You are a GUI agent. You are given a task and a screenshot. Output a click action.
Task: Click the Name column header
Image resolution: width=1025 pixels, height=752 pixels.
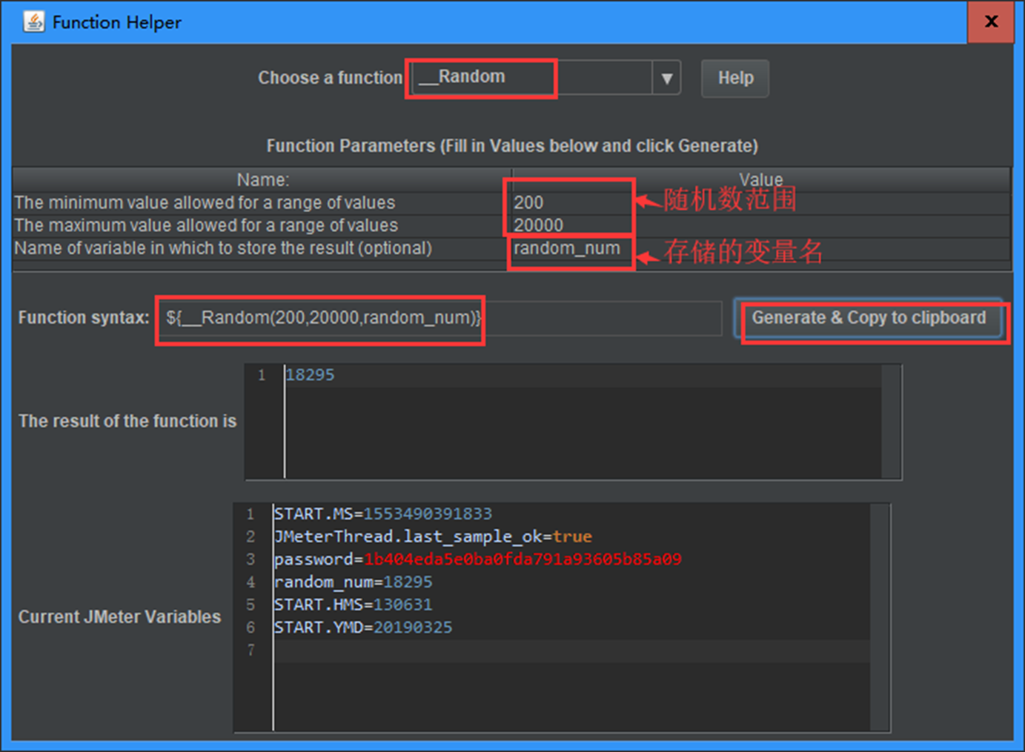[x=262, y=180]
